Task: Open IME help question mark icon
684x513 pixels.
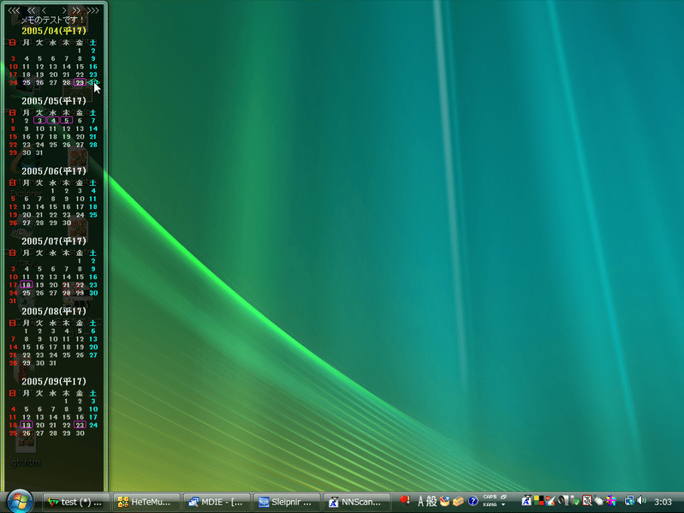Action: click(x=473, y=501)
